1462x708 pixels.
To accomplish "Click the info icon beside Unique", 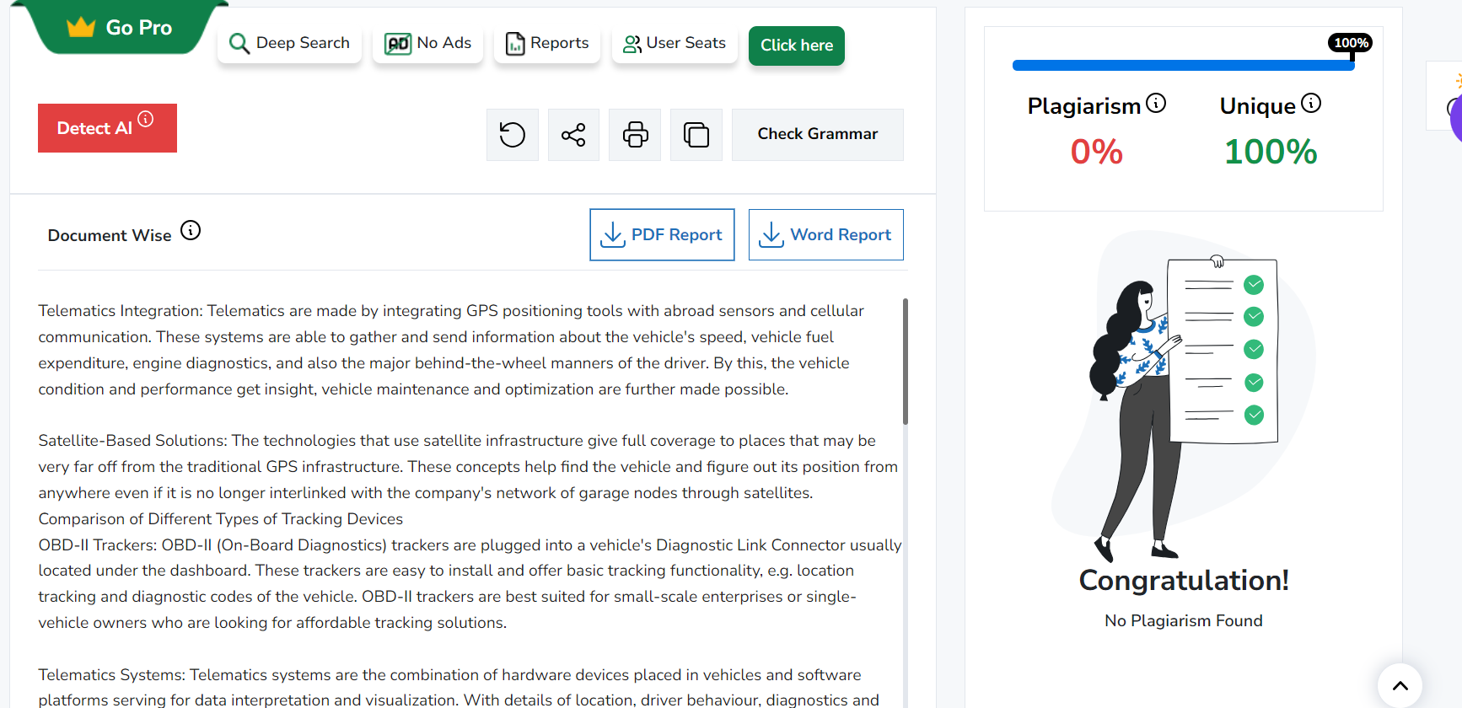I will 1311,103.
